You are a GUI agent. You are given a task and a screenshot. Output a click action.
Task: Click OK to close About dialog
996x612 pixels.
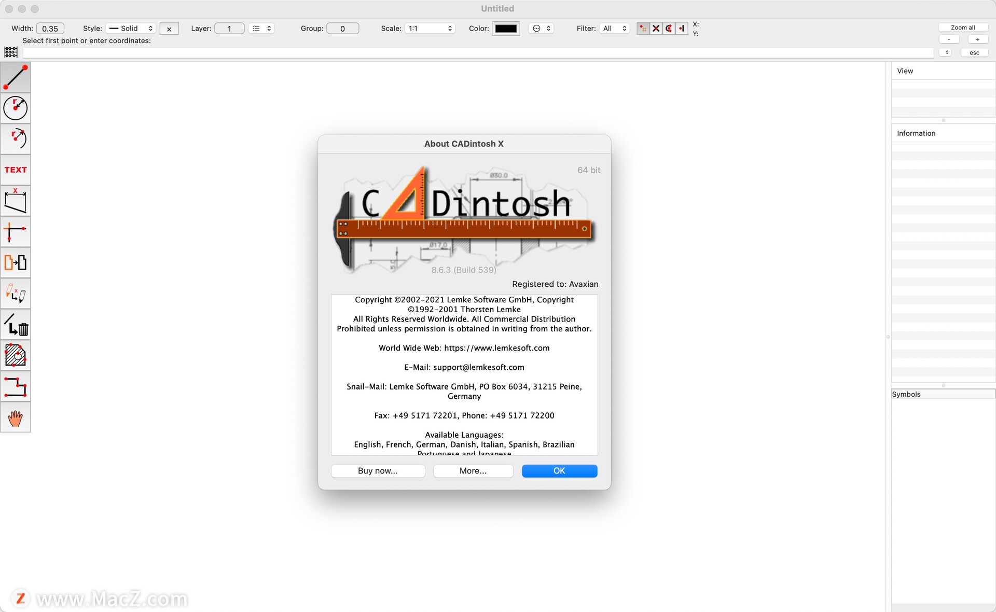click(559, 470)
